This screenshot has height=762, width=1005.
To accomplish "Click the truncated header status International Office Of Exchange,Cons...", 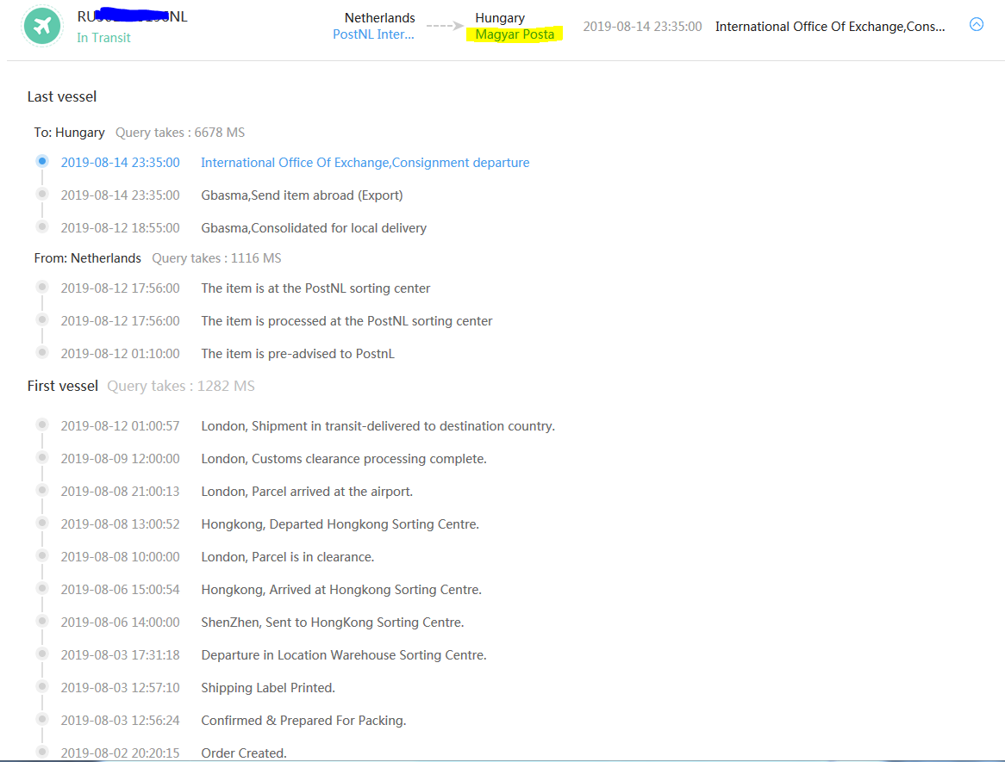I will (x=830, y=26).
